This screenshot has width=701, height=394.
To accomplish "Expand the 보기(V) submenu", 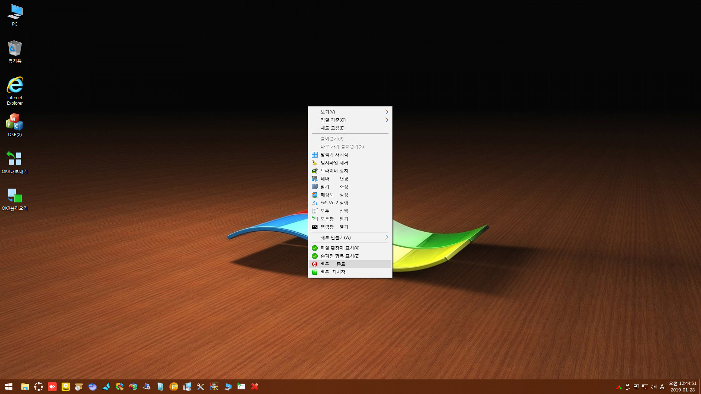I will point(350,112).
